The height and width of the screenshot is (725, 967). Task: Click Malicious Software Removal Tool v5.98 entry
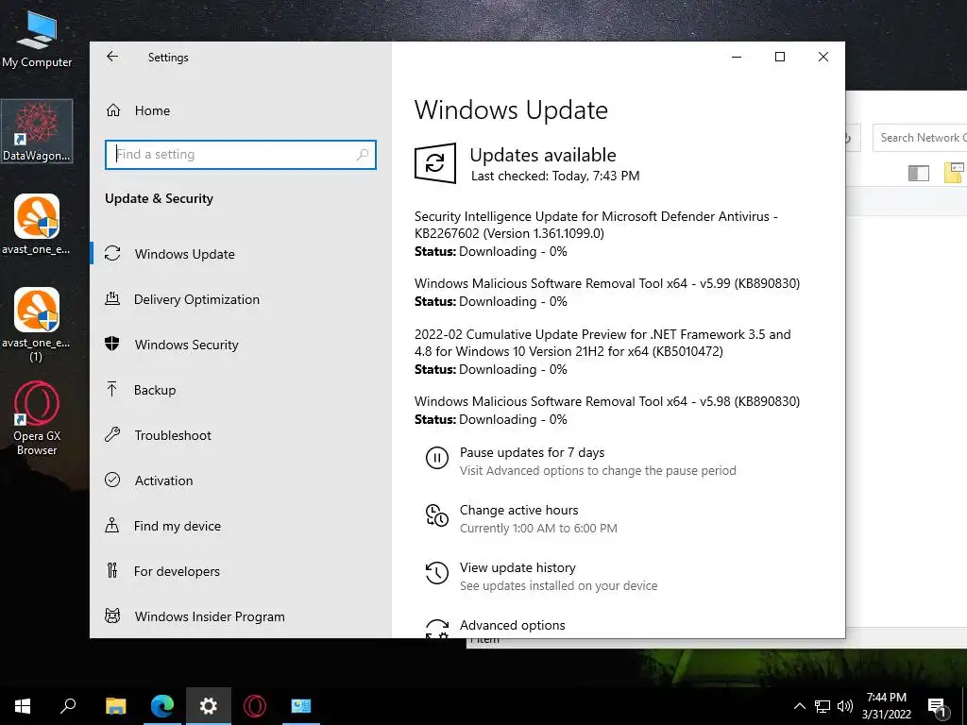pos(607,410)
